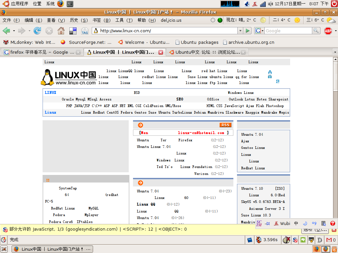Toggle SCIM half/full width moon button
338x253 pixels.
[x=305, y=223]
